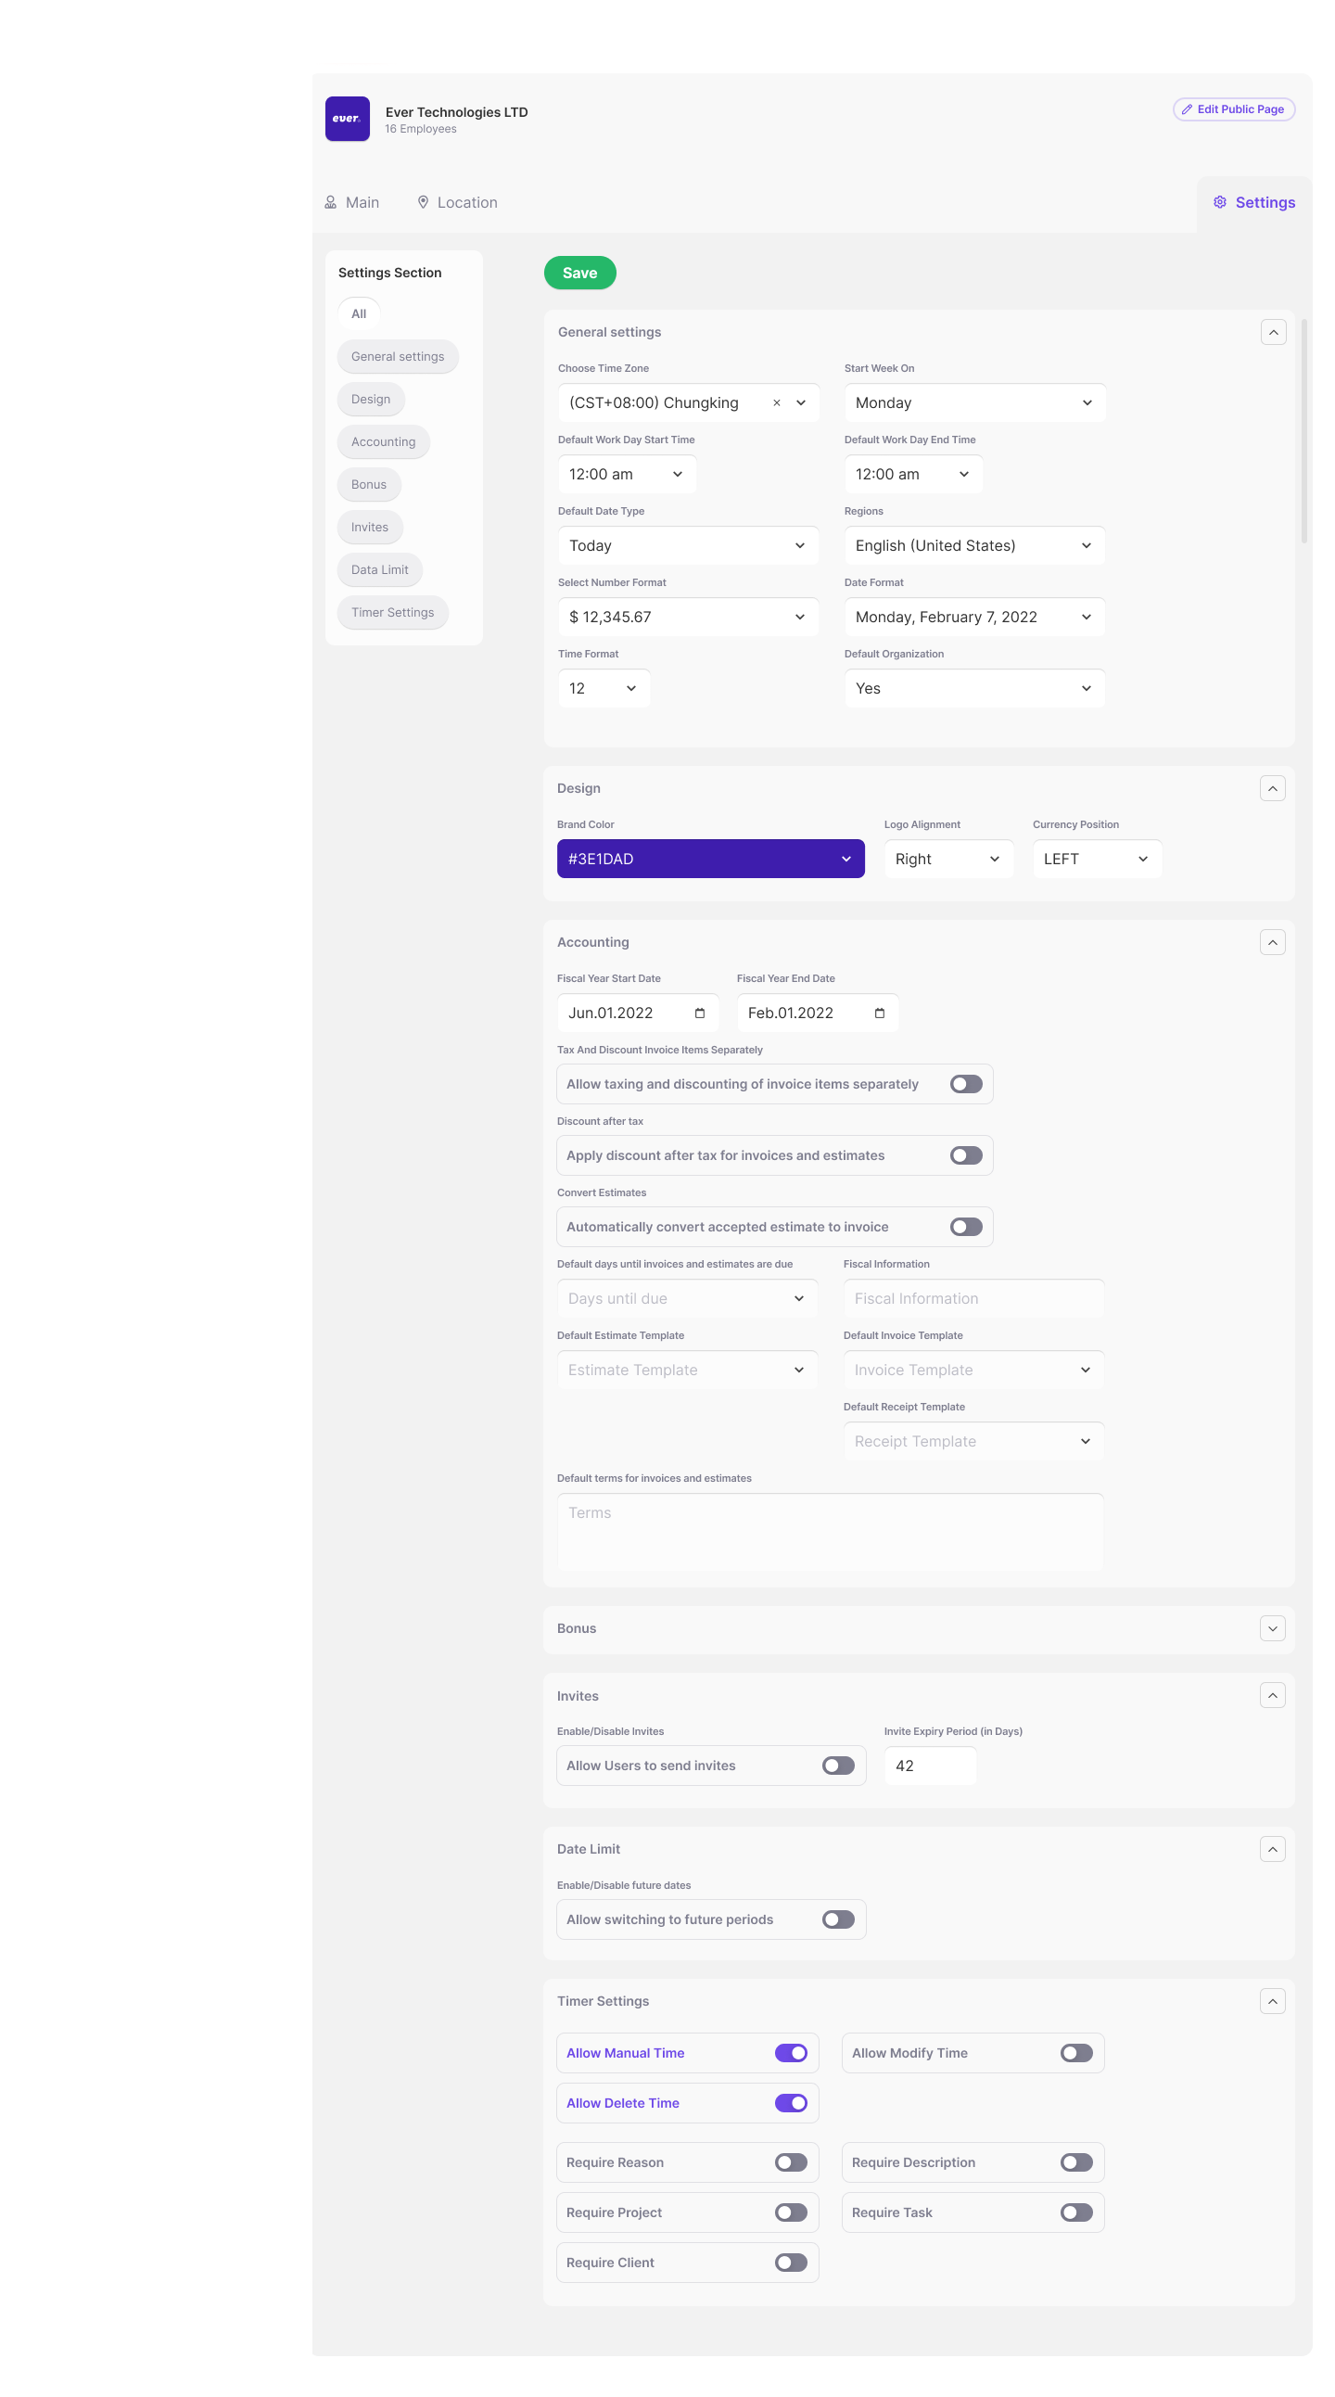Toggle automatically convert accepted estimate to invoice
Viewport: 1335px width, 2397px height.
pos(967,1228)
